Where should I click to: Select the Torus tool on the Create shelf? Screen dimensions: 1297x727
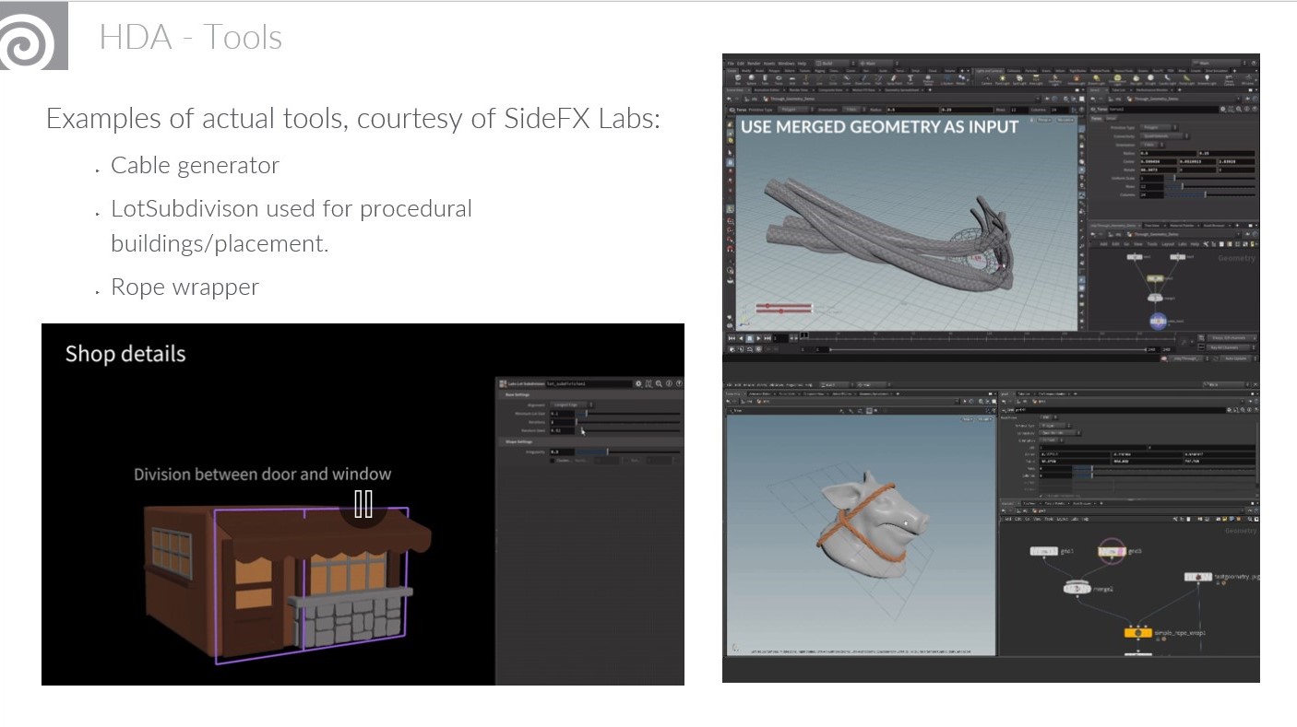click(779, 77)
